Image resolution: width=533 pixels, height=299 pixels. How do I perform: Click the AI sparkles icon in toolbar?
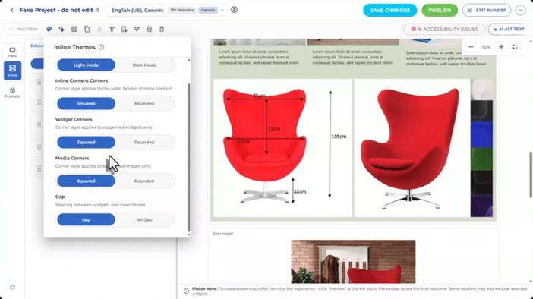pos(61,30)
